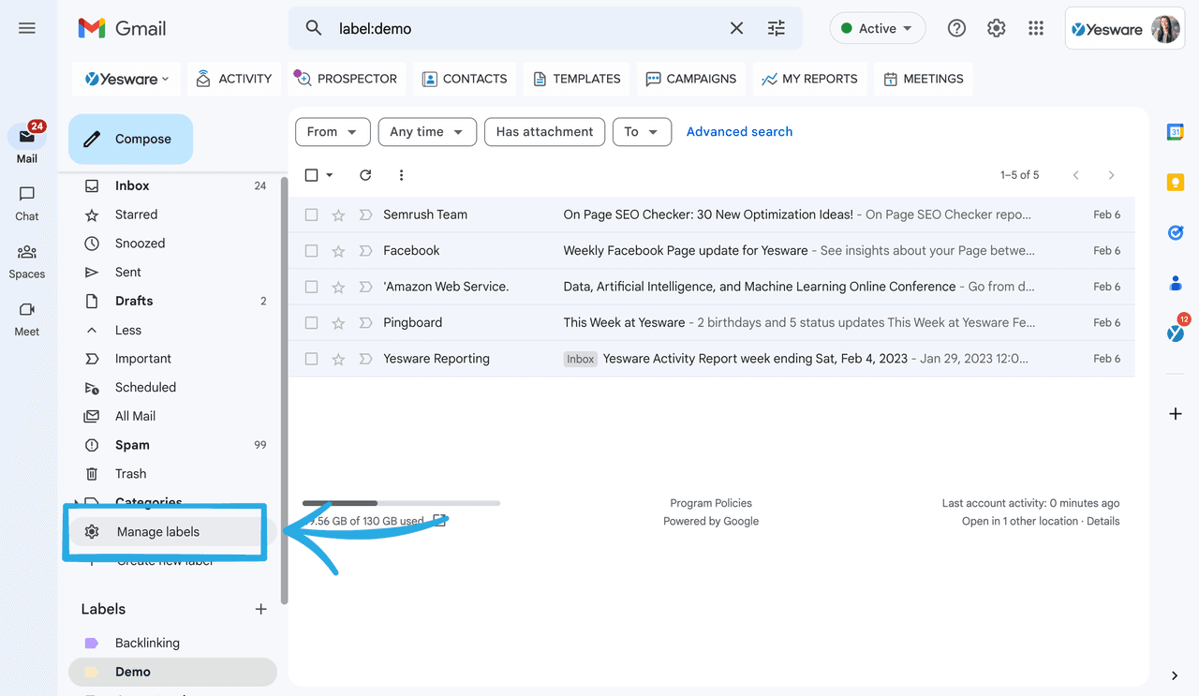This screenshot has height=696, width=1199.
Task: Refresh the inbox with the reload icon
Action: click(365, 175)
